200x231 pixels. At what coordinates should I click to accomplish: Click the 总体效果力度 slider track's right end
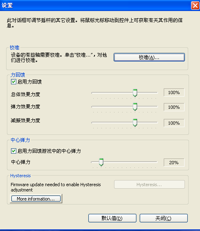coord(156,93)
